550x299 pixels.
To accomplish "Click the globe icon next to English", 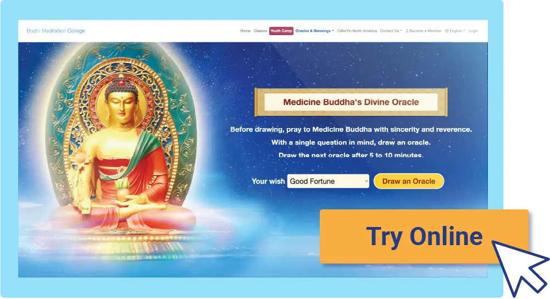I will tap(447, 31).
